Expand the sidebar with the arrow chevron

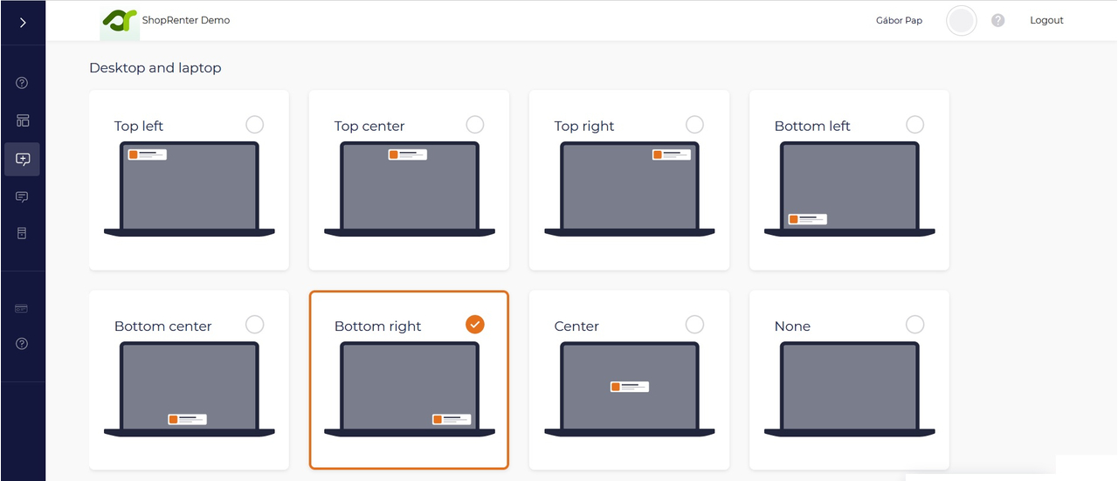[x=23, y=23]
